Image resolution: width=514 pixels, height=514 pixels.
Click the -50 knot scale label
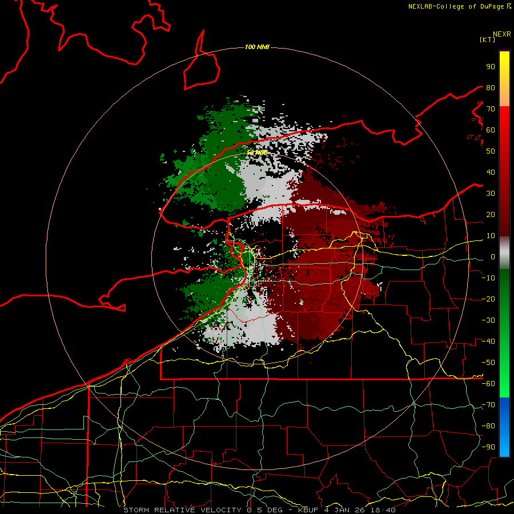[488, 363]
